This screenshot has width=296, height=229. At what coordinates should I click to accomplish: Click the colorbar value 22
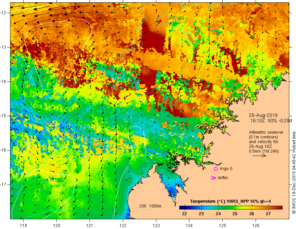coord(184,214)
